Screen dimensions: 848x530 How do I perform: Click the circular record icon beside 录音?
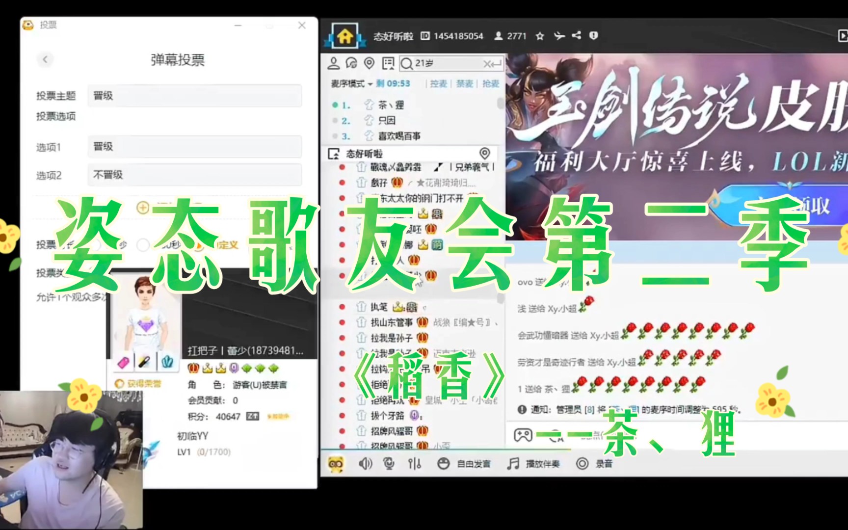pos(582,464)
